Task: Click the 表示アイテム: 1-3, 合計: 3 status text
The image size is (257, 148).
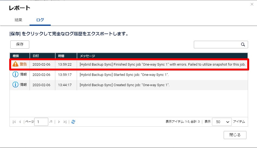Action: pos(183,122)
